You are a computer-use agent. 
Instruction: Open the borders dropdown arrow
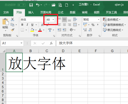click(x=26, y=30)
